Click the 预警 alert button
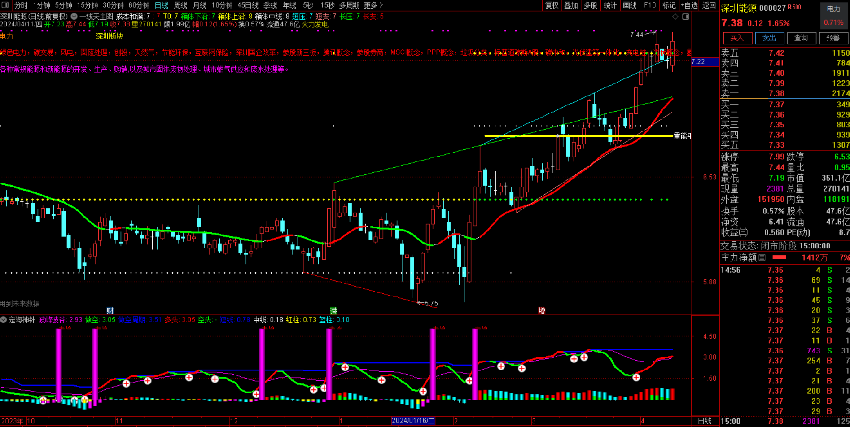The width and height of the screenshot is (850, 427). pos(833,38)
